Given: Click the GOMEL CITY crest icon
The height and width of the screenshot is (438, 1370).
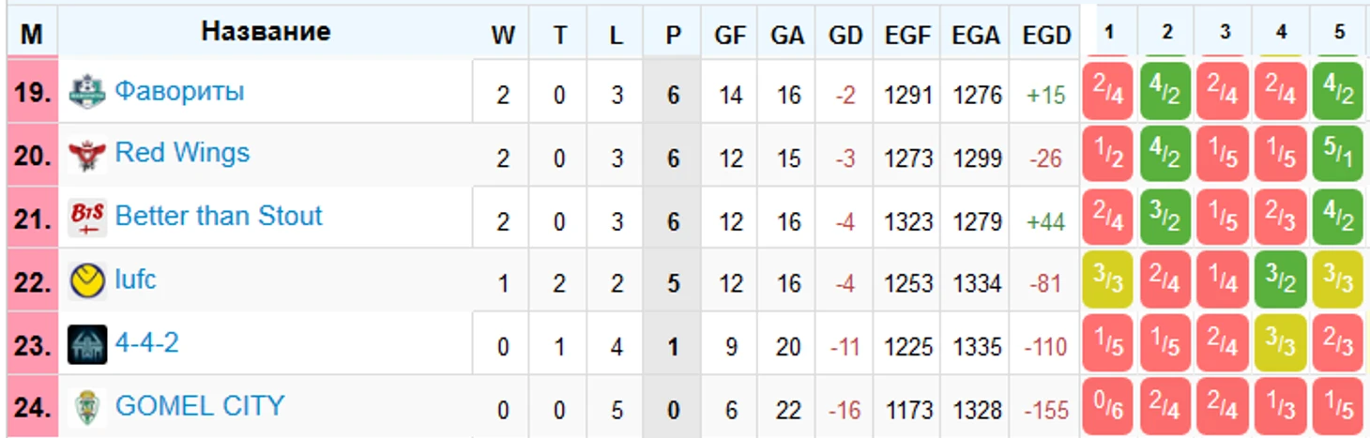Looking at the screenshot, I should pos(88,407).
